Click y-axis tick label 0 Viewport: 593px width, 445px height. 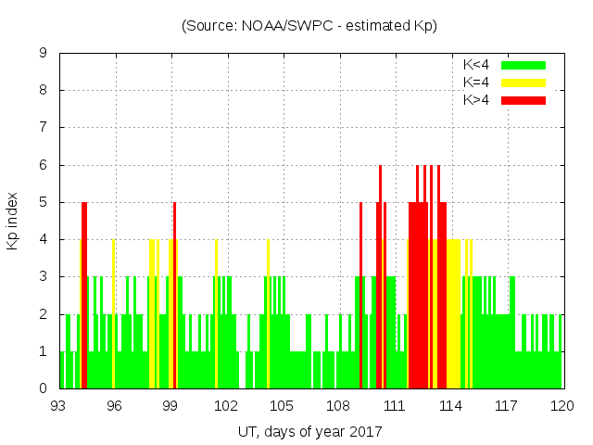[44, 388]
